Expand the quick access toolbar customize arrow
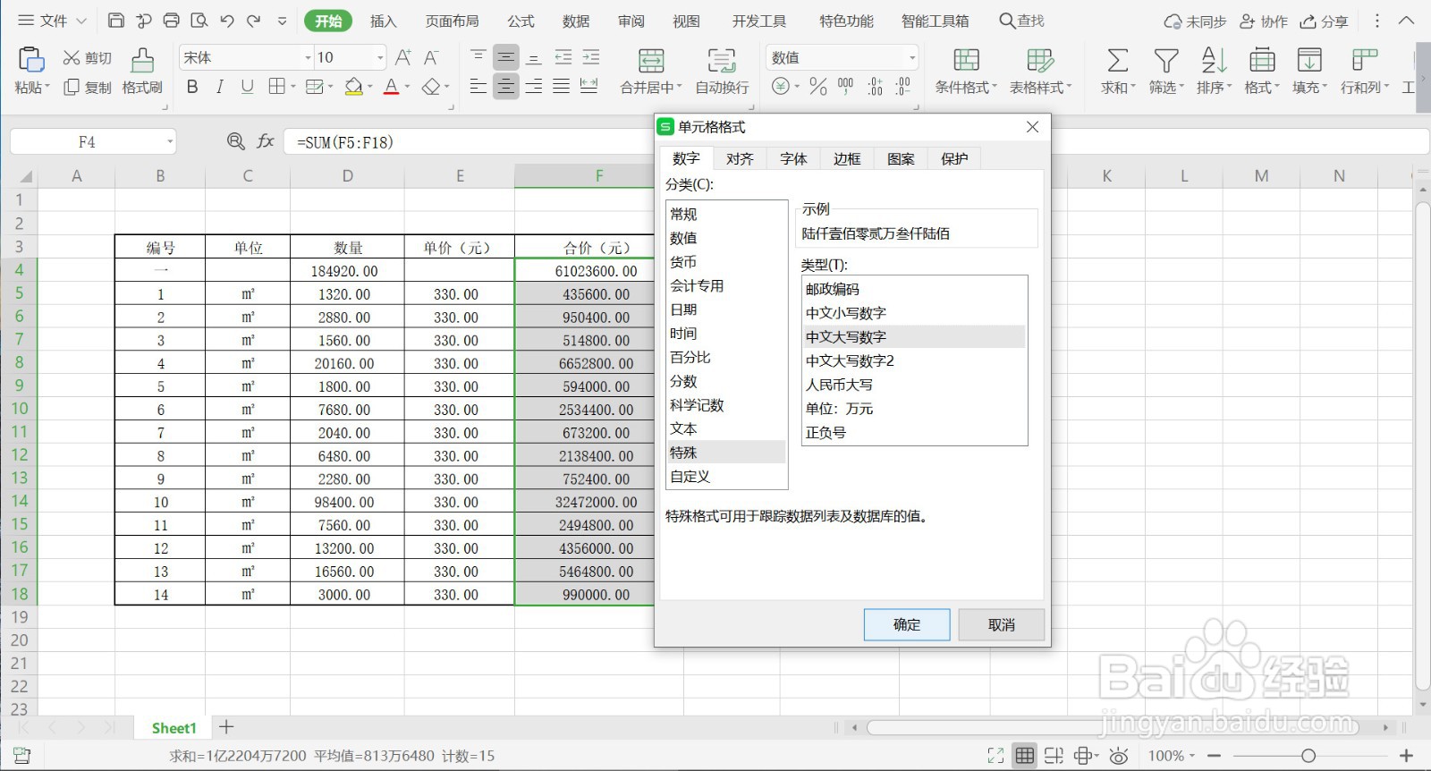This screenshot has height=771, width=1431. (x=283, y=21)
